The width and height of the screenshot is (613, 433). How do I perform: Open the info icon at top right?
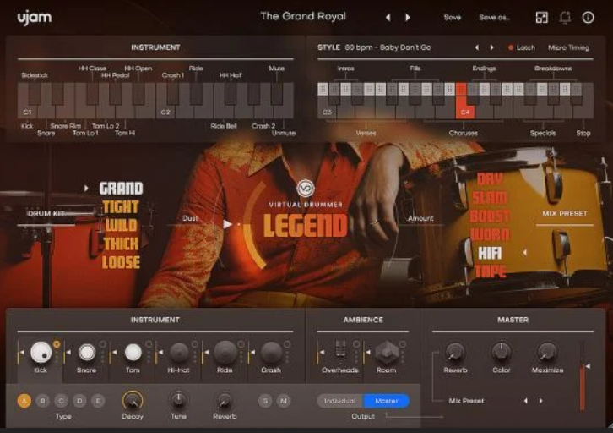[588, 17]
